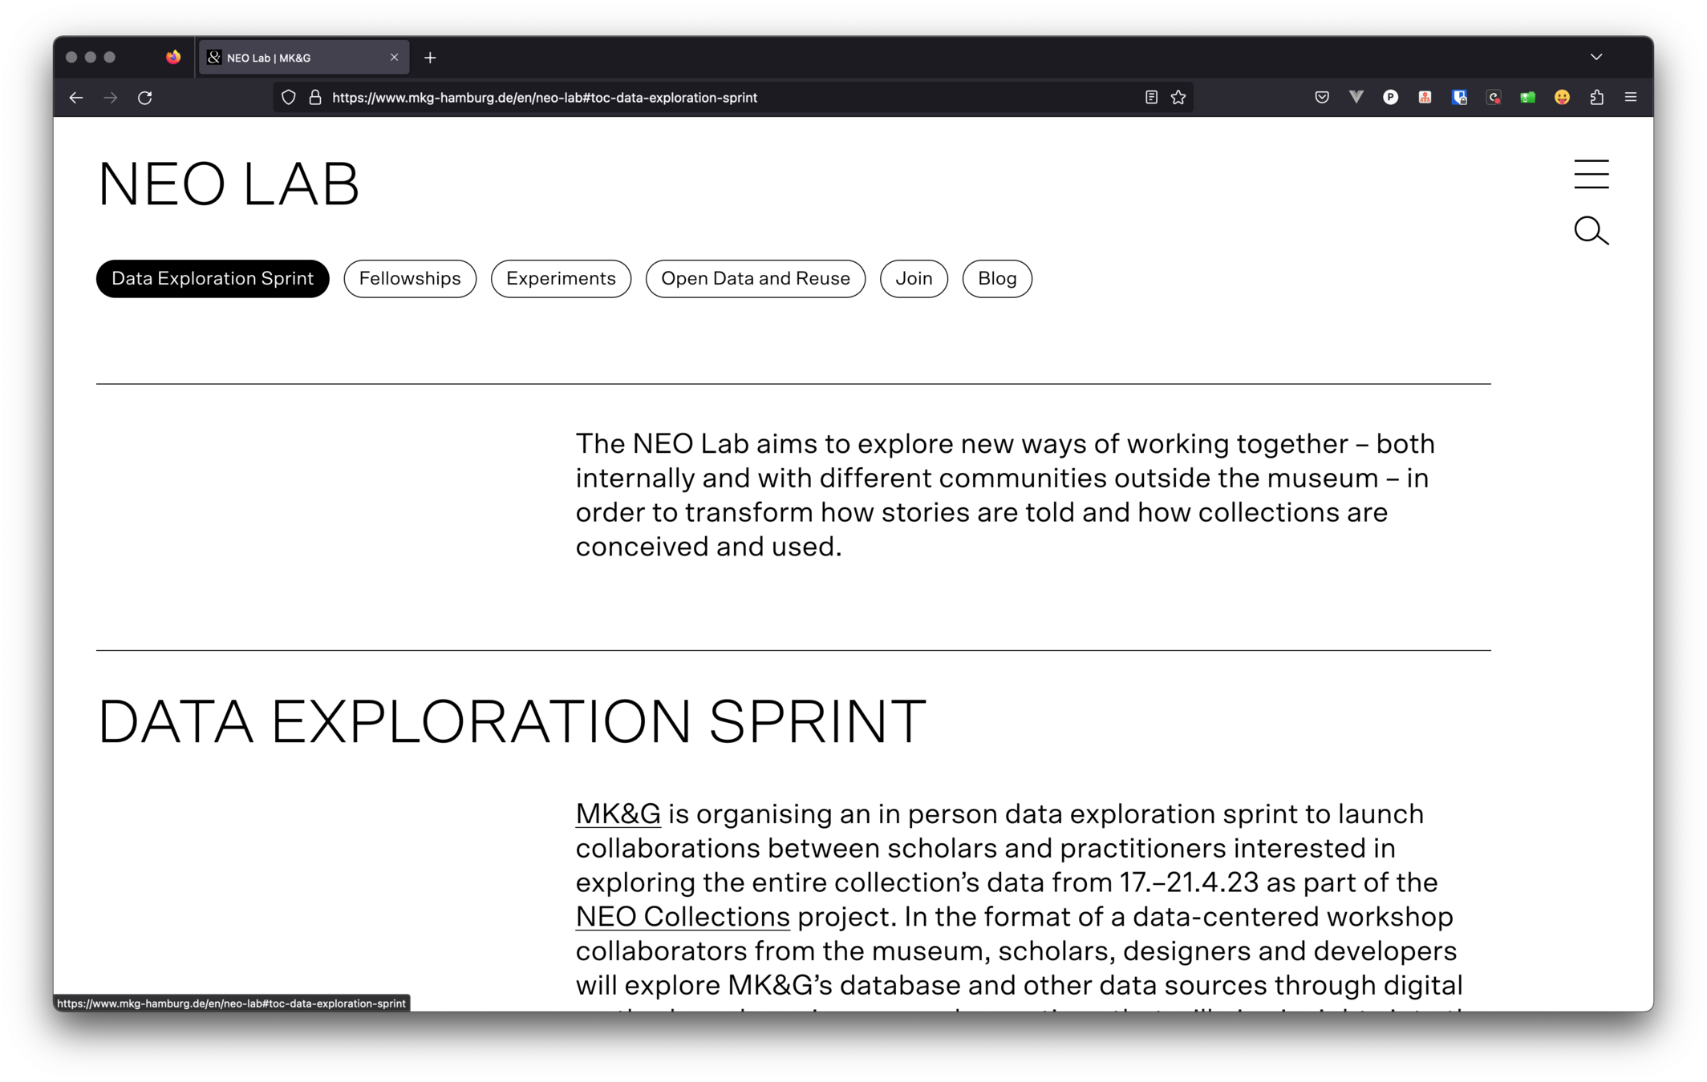Open the Extensions puzzle piece icon
Screen dimensions: 1707x1082
tap(1596, 97)
